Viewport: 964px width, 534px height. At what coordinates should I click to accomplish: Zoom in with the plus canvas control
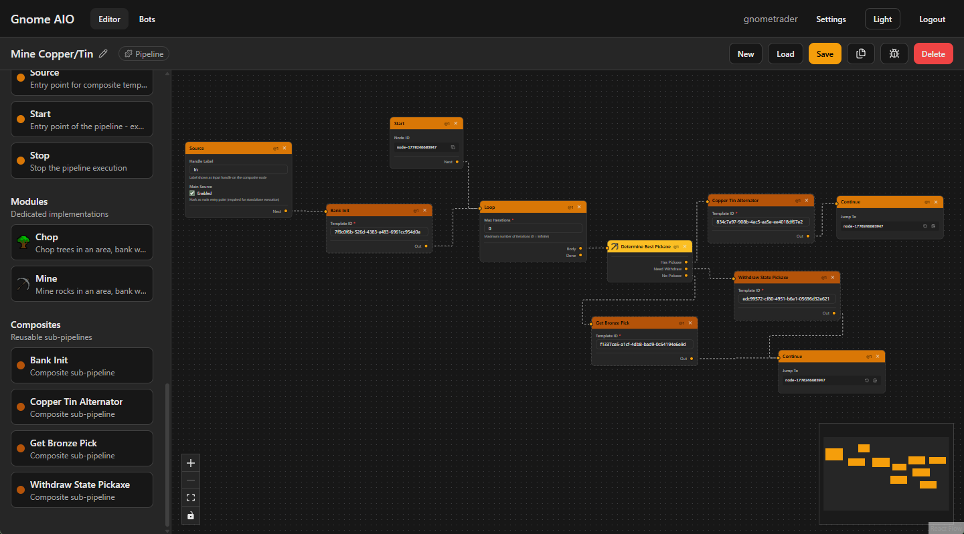(x=191, y=463)
